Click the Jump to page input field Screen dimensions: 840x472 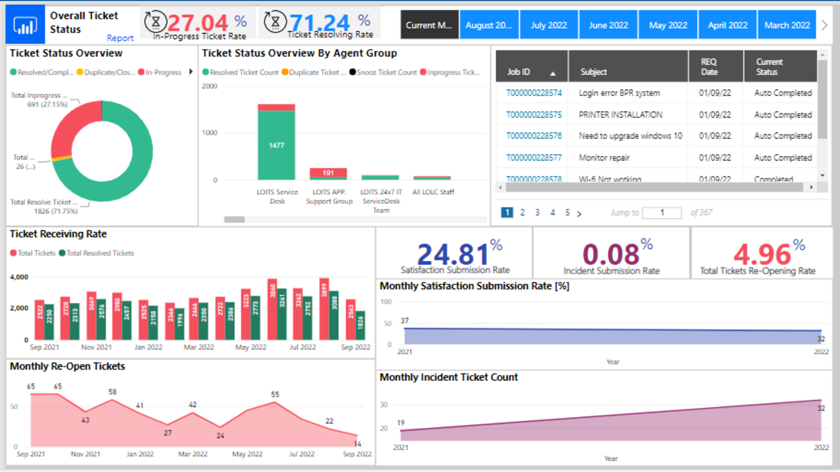click(x=661, y=212)
